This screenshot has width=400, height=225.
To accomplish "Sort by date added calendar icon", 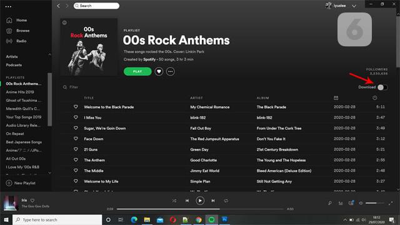I will click(x=336, y=98).
